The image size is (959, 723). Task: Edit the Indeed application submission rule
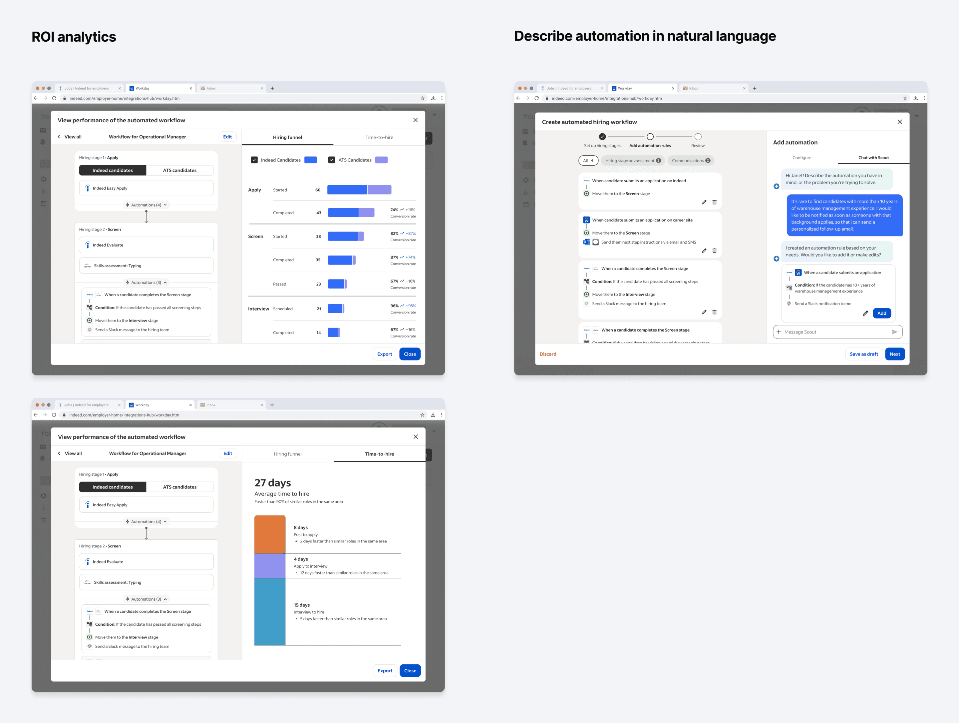coord(704,202)
